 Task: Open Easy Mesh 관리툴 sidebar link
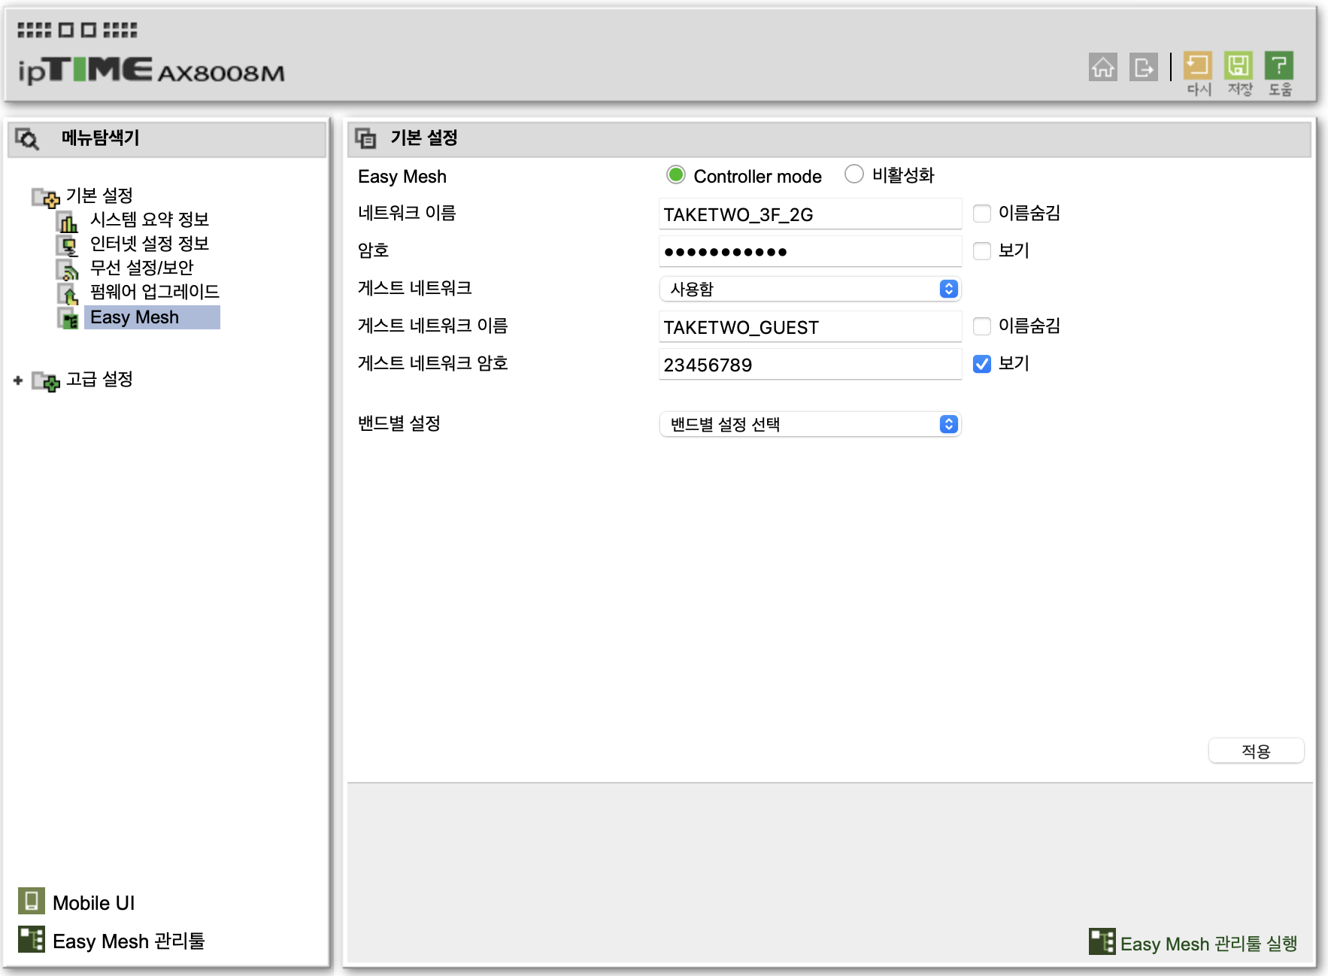click(x=129, y=941)
